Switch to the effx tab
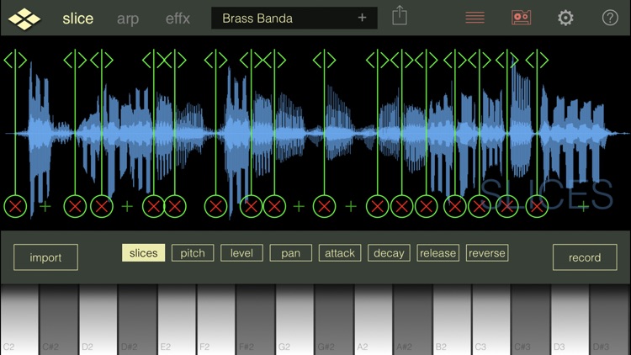Image resolution: width=631 pixels, height=355 pixels. [178, 19]
